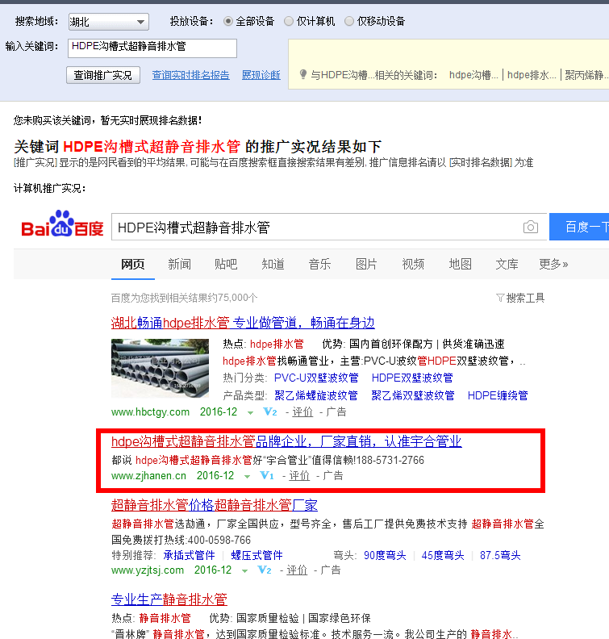Screen dimensions: 609x639
Task: Click the Baidu logo
Action: coord(62,223)
